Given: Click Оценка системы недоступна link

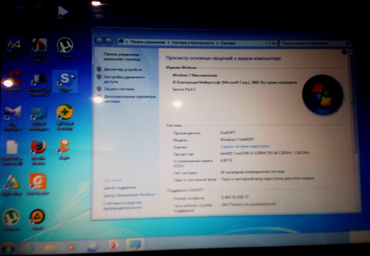Looking at the screenshot, I should pos(245,146).
